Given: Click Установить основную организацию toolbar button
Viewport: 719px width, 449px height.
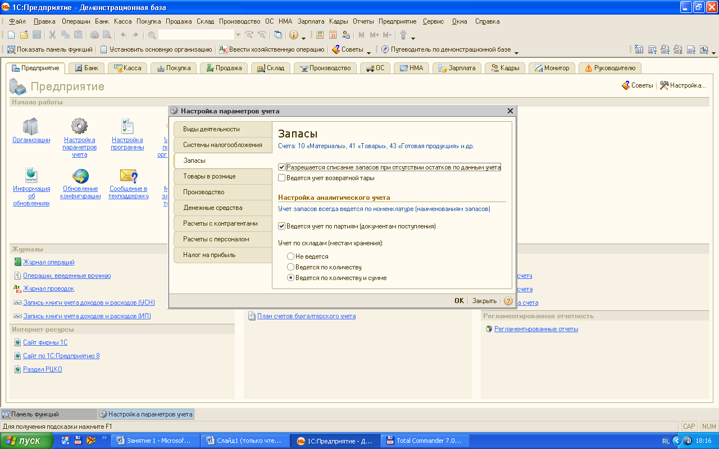Looking at the screenshot, I should coord(156,49).
